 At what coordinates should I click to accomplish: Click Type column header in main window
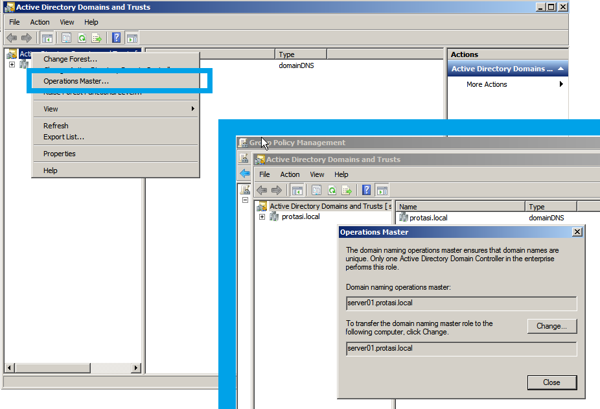(301, 54)
